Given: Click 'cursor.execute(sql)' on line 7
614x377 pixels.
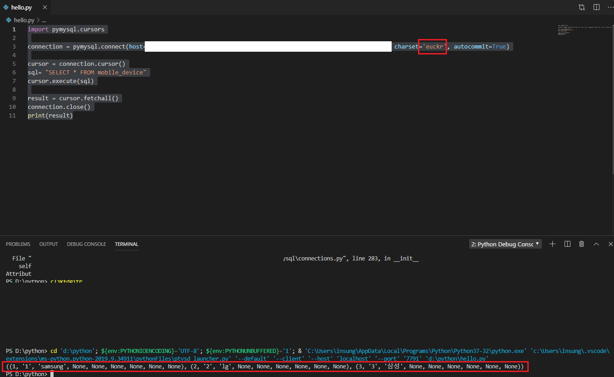Looking at the screenshot, I should pyautogui.click(x=61, y=81).
